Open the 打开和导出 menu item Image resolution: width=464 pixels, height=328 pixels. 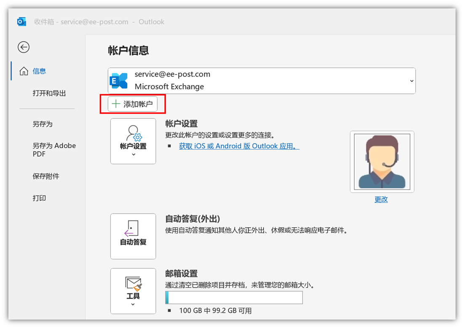(x=49, y=93)
